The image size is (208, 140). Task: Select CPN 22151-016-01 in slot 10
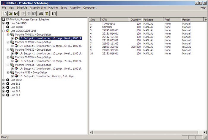tap(110, 54)
